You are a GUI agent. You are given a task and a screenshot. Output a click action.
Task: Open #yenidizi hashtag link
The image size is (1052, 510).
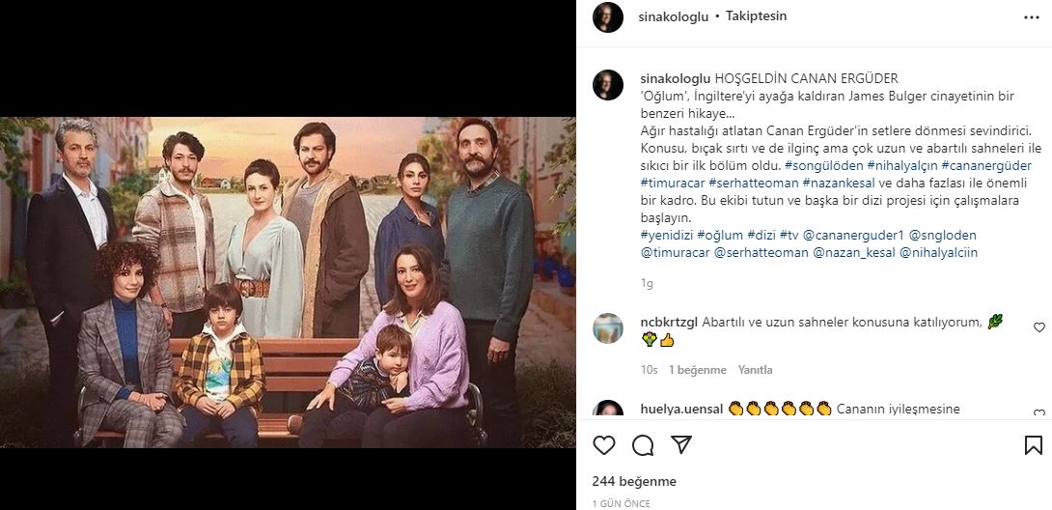[x=667, y=235]
